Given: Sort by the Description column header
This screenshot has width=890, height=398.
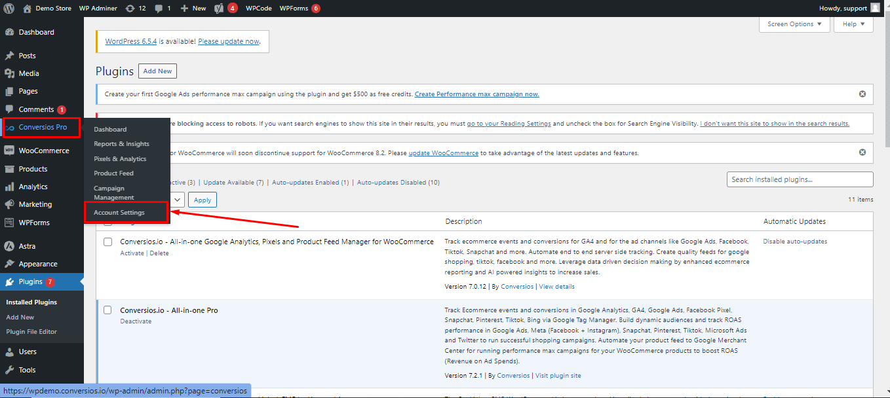Looking at the screenshot, I should [x=463, y=221].
